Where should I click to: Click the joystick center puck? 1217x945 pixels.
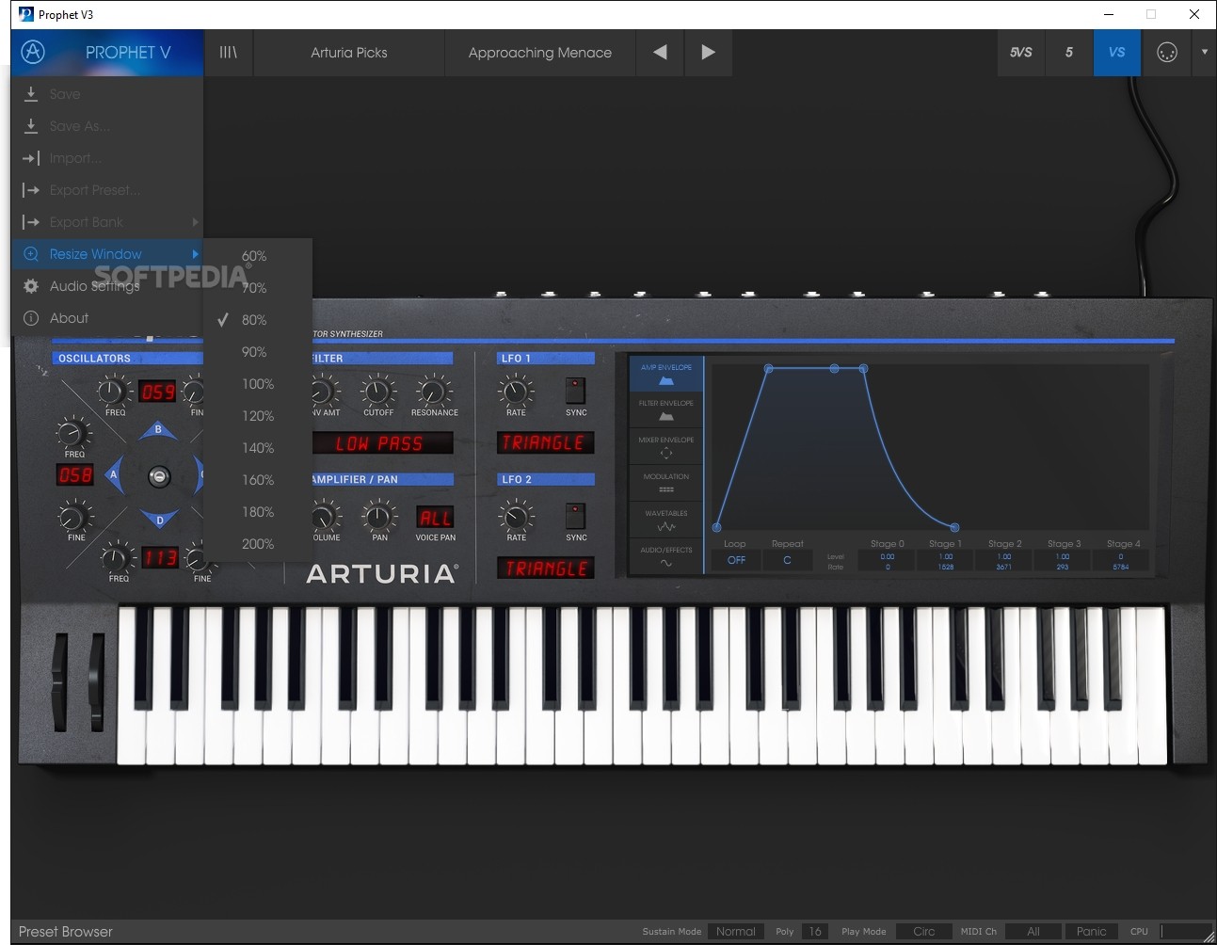[159, 476]
